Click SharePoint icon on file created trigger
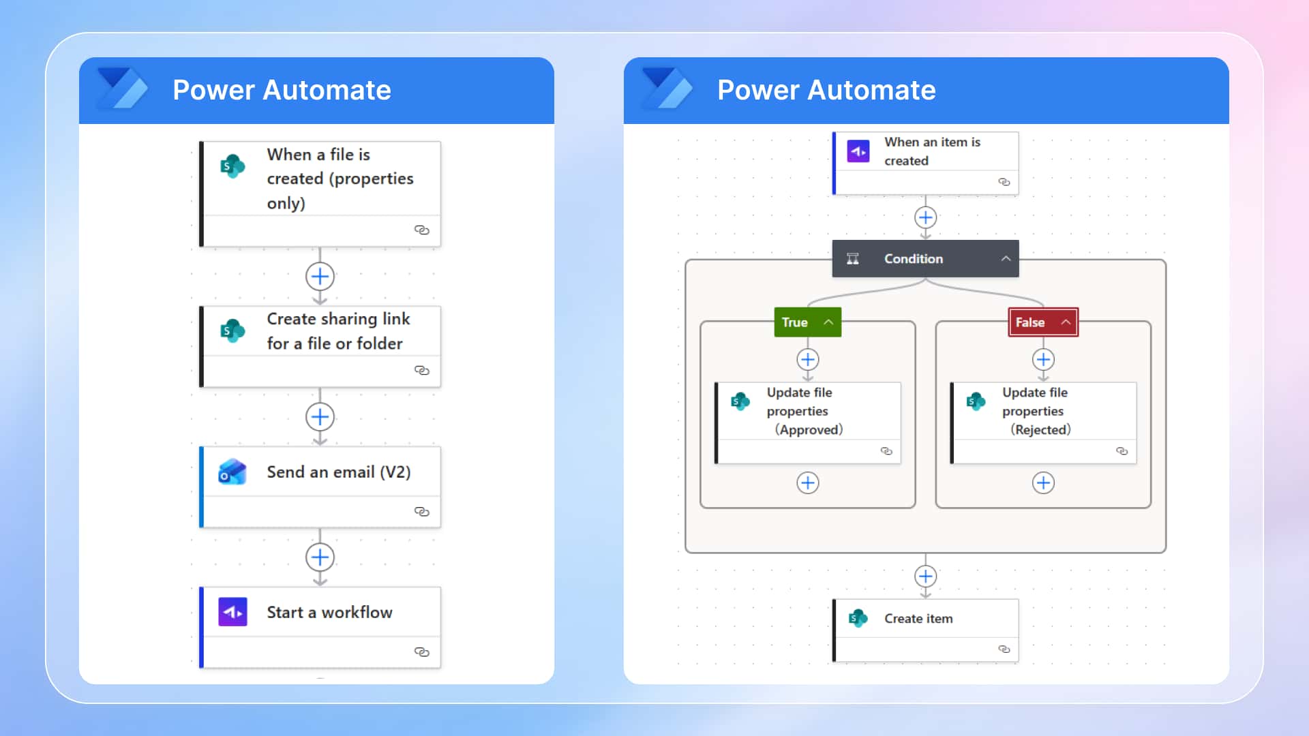This screenshot has height=736, width=1309. point(232,166)
